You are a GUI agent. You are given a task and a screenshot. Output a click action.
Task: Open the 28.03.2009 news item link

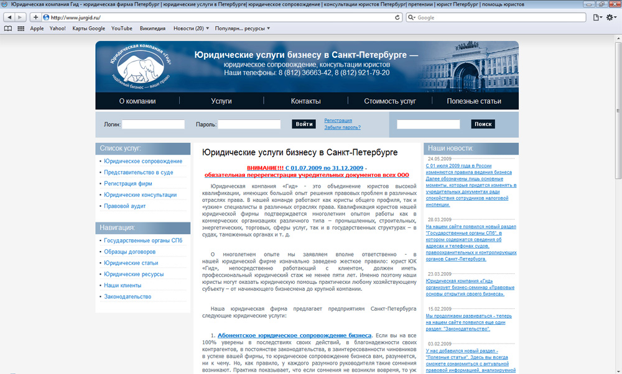[x=471, y=242]
